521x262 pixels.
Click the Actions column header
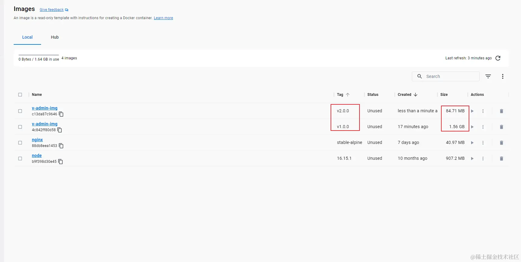coord(477,95)
